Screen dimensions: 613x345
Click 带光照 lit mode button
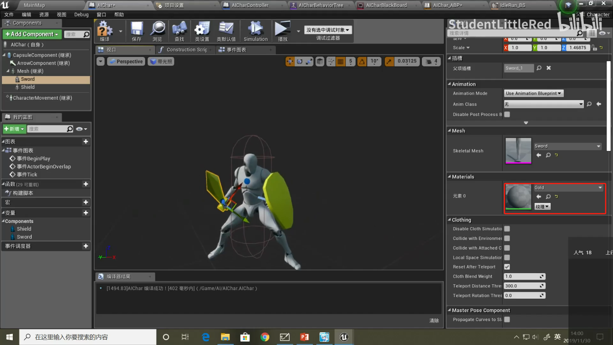click(x=161, y=61)
